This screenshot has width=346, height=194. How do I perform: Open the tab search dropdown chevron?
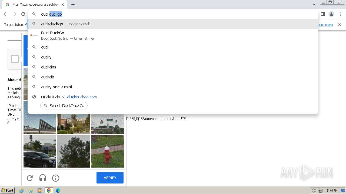[x=314, y=5]
